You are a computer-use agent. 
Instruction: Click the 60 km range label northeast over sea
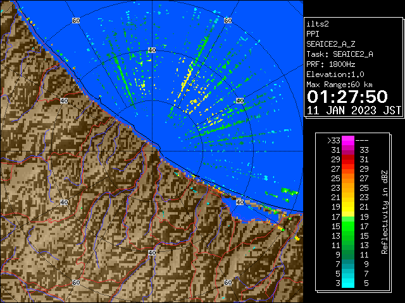[x=228, y=20]
